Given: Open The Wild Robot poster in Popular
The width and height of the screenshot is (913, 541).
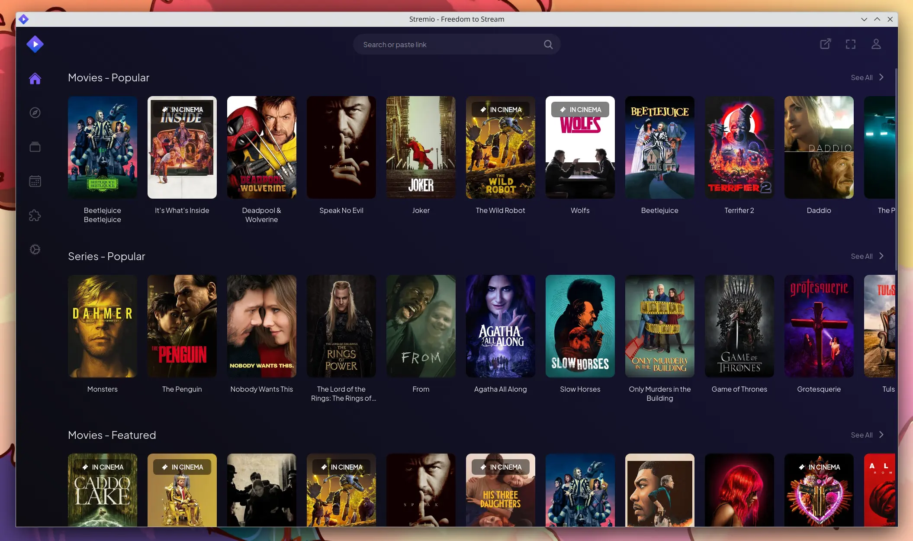Looking at the screenshot, I should 501,147.
